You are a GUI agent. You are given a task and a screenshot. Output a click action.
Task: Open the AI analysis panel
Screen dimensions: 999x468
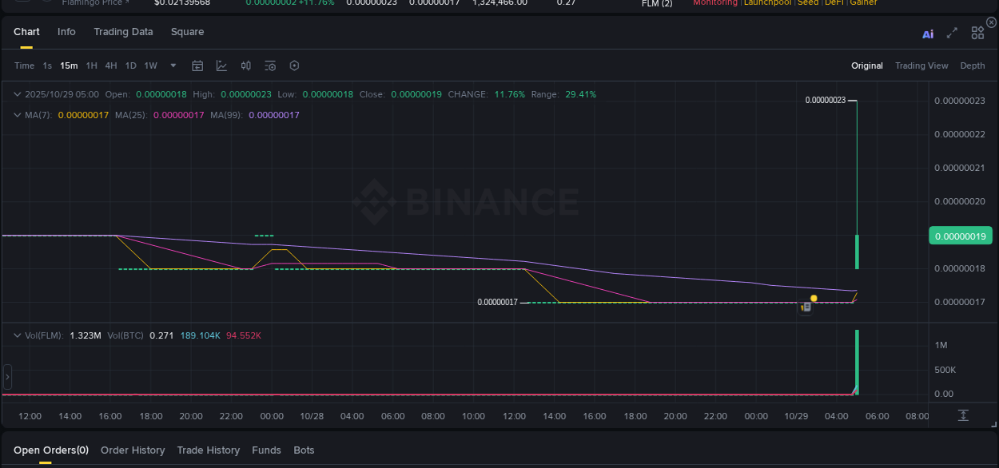[927, 33]
